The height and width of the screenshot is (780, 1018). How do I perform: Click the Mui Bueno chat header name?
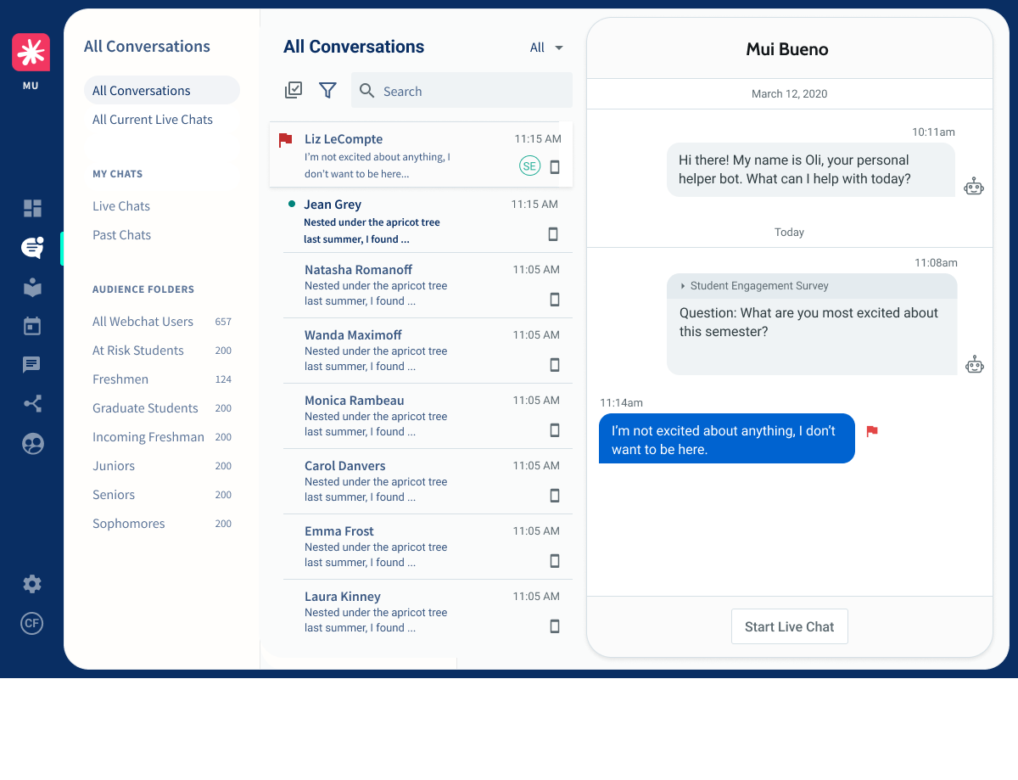coord(787,49)
